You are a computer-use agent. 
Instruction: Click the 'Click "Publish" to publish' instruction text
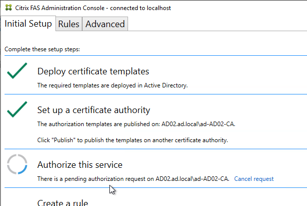tap(133, 140)
